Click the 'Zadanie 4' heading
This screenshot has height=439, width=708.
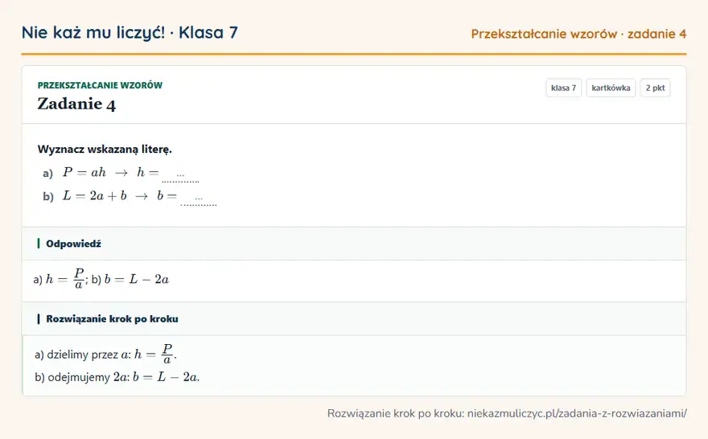76,105
